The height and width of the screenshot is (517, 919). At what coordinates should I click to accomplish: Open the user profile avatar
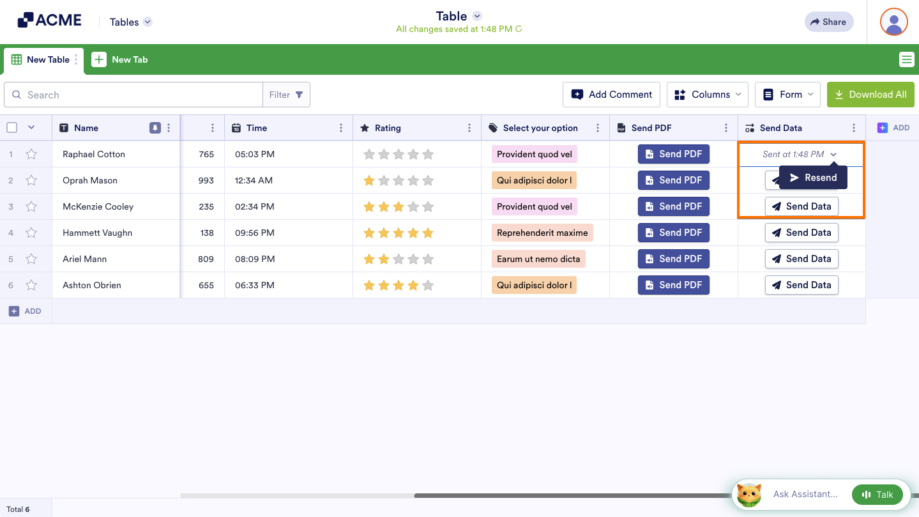pos(894,22)
